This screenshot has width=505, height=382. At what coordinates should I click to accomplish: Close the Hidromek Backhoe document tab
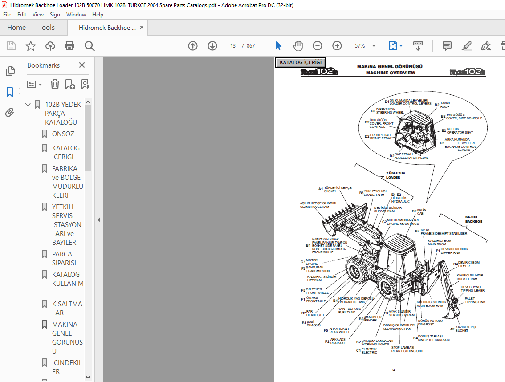[x=142, y=28]
